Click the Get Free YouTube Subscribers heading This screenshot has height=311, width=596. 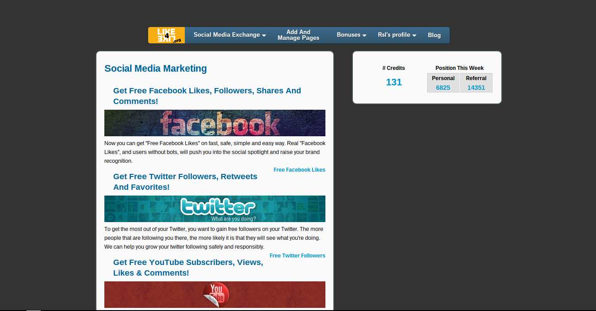(x=188, y=268)
